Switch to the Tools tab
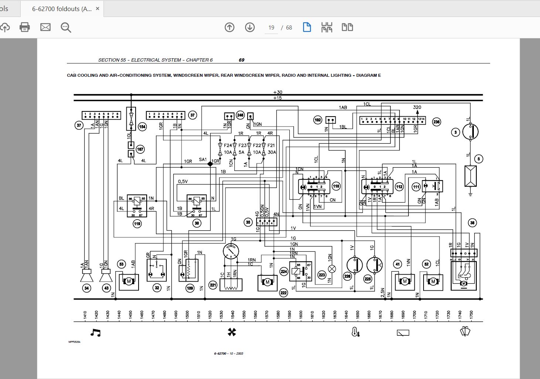 (4, 8)
